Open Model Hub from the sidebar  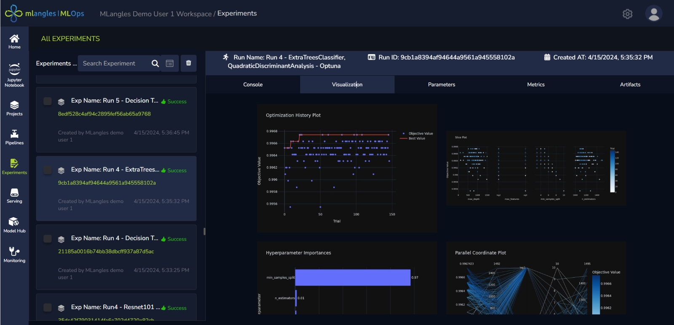pos(14,225)
